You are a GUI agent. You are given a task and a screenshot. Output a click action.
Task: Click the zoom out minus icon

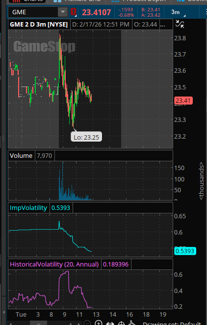click(x=88, y=323)
